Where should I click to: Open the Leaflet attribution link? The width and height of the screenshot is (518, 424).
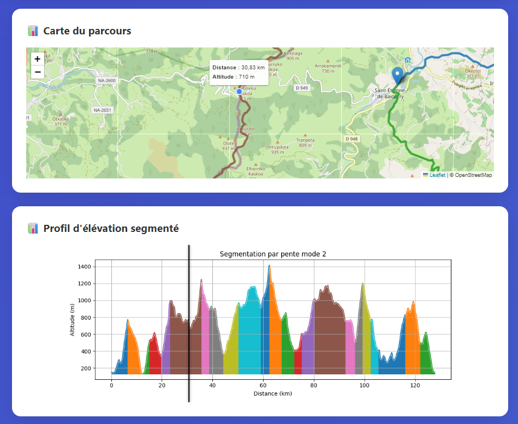(437, 175)
